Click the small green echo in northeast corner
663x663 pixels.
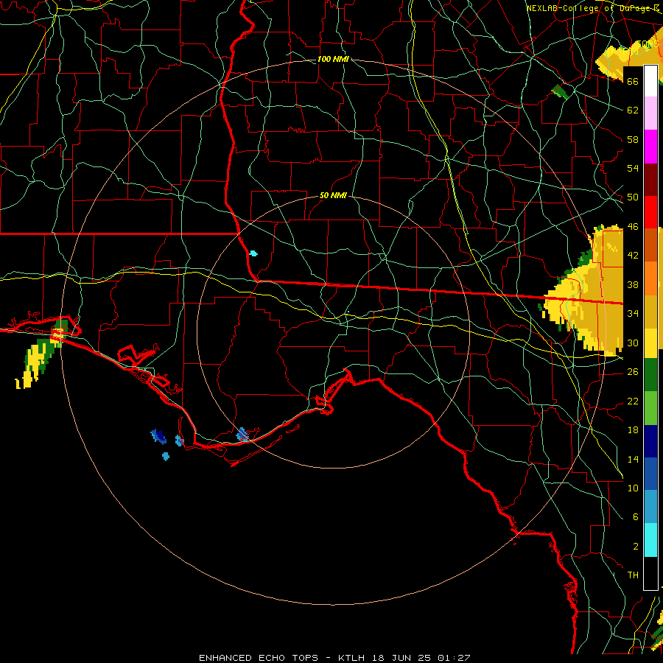[x=561, y=91]
